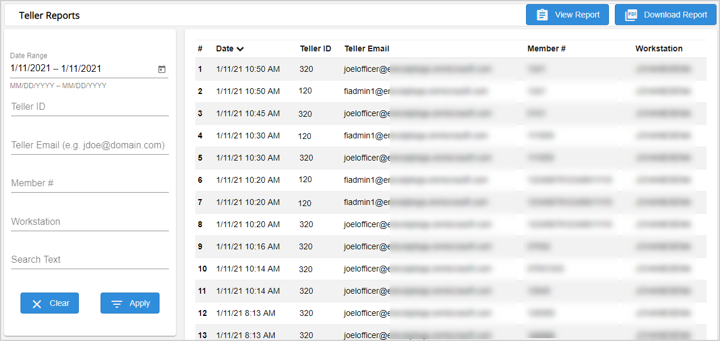Click the X icon on the Clear button

[x=37, y=304]
